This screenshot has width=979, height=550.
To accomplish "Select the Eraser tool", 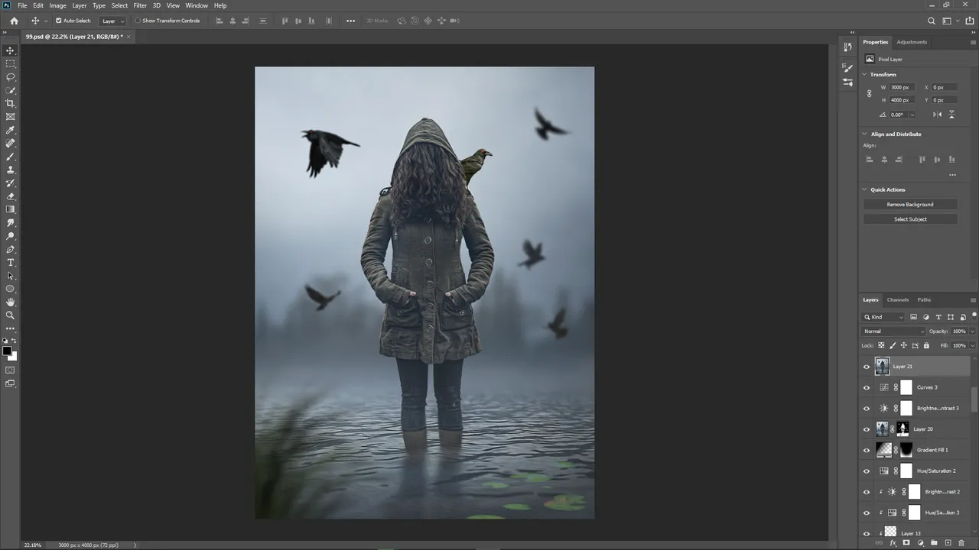I will click(x=10, y=196).
